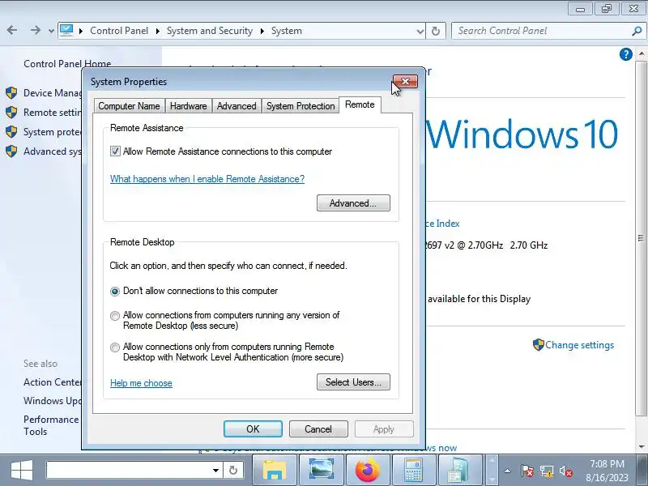Click System in breadcrumb path
Viewport: 648px width, 486px height.
coord(287,31)
